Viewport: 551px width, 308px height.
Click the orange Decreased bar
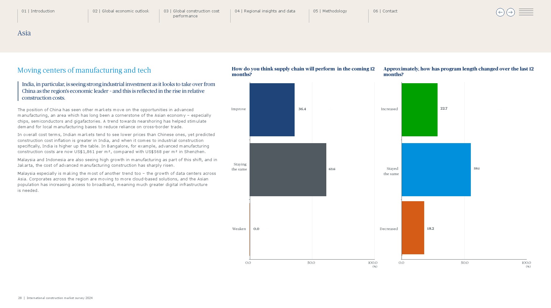pos(413,228)
